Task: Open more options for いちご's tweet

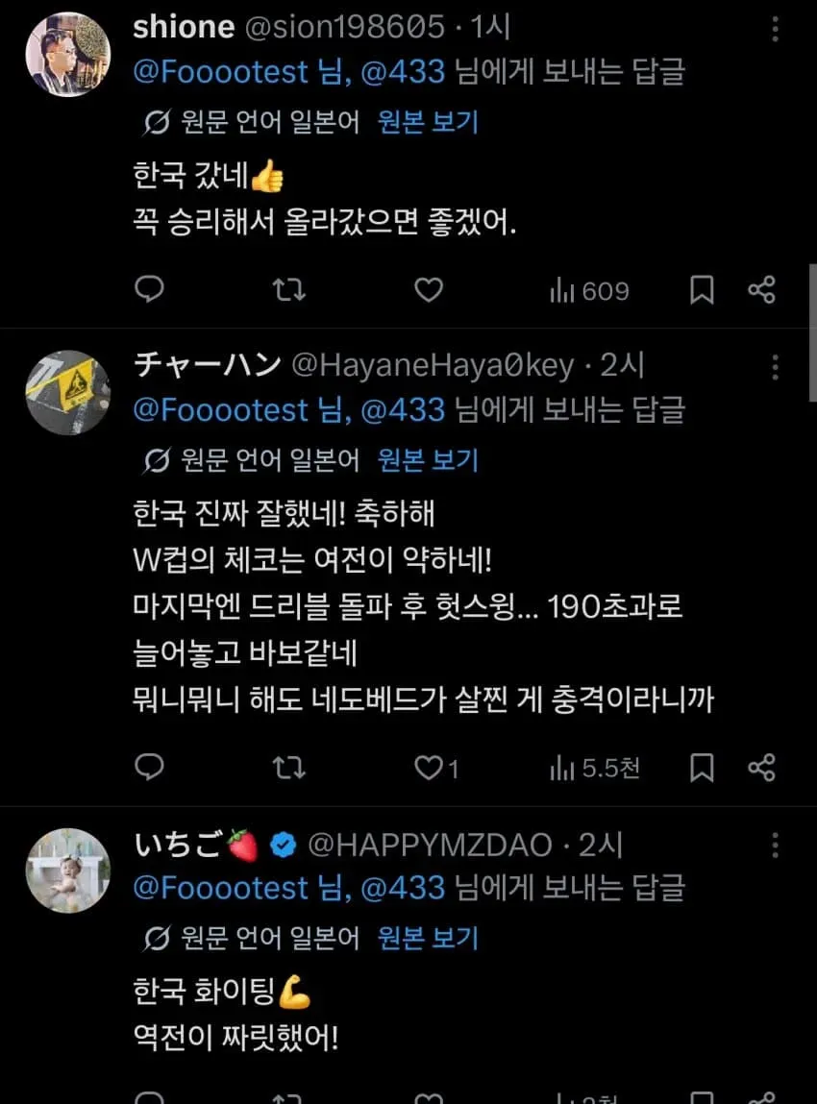Action: click(x=775, y=845)
